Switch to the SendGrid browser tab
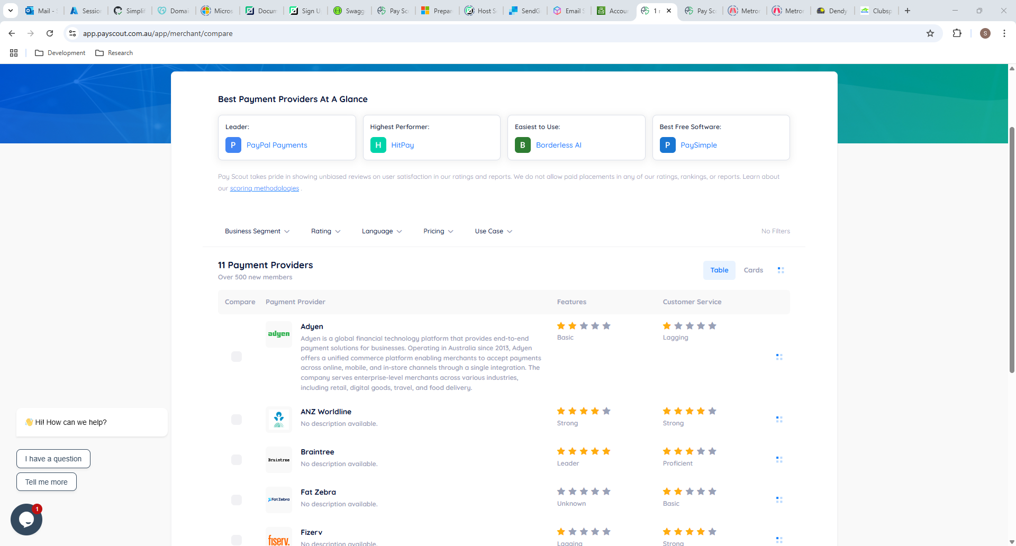1016x546 pixels. point(525,11)
